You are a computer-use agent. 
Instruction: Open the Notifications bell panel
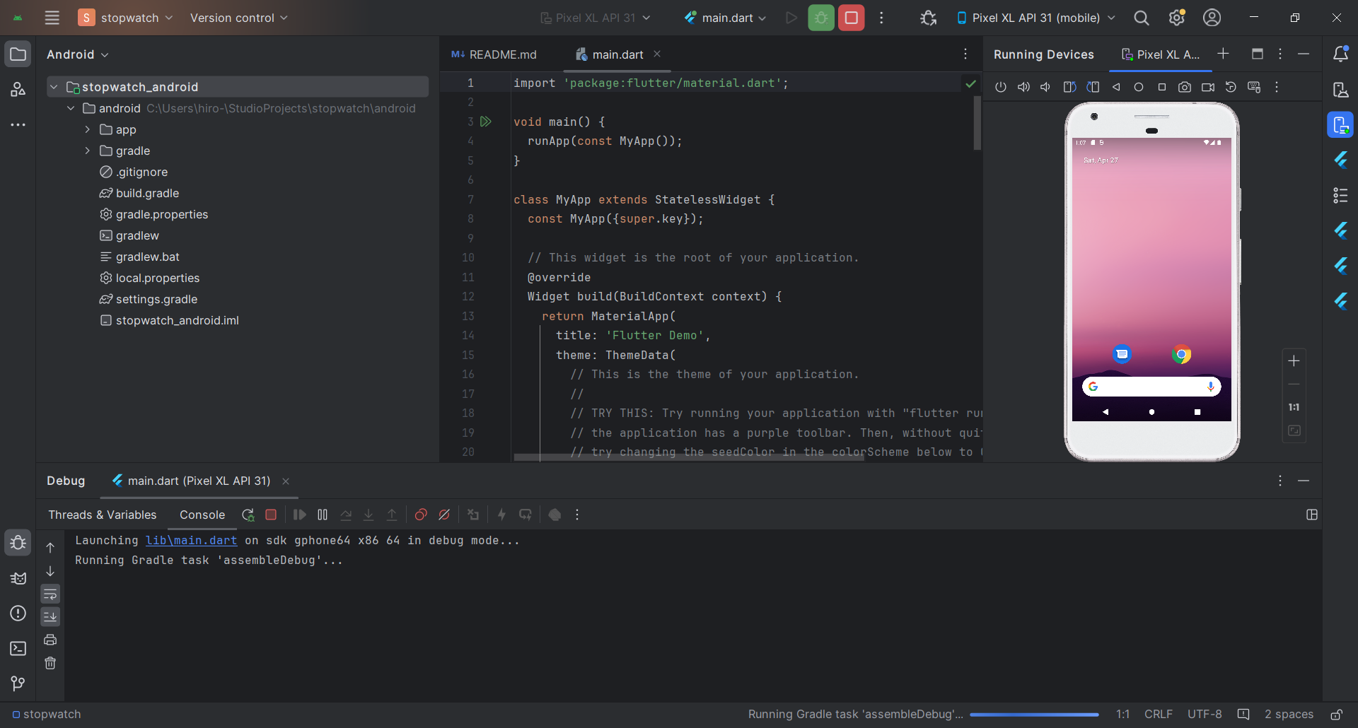coord(1340,54)
